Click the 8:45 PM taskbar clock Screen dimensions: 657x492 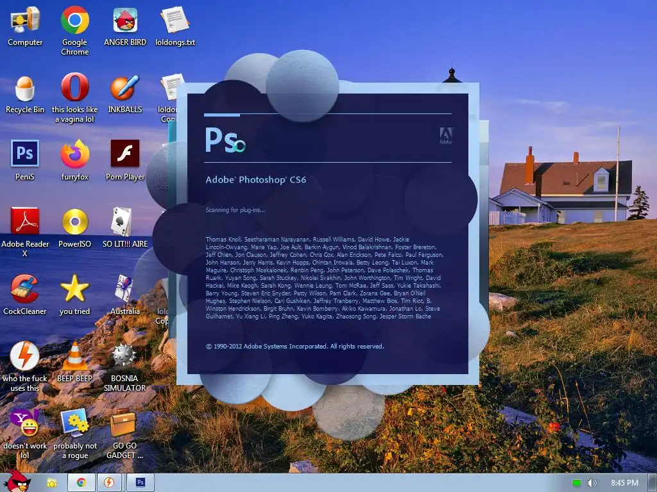click(x=624, y=483)
